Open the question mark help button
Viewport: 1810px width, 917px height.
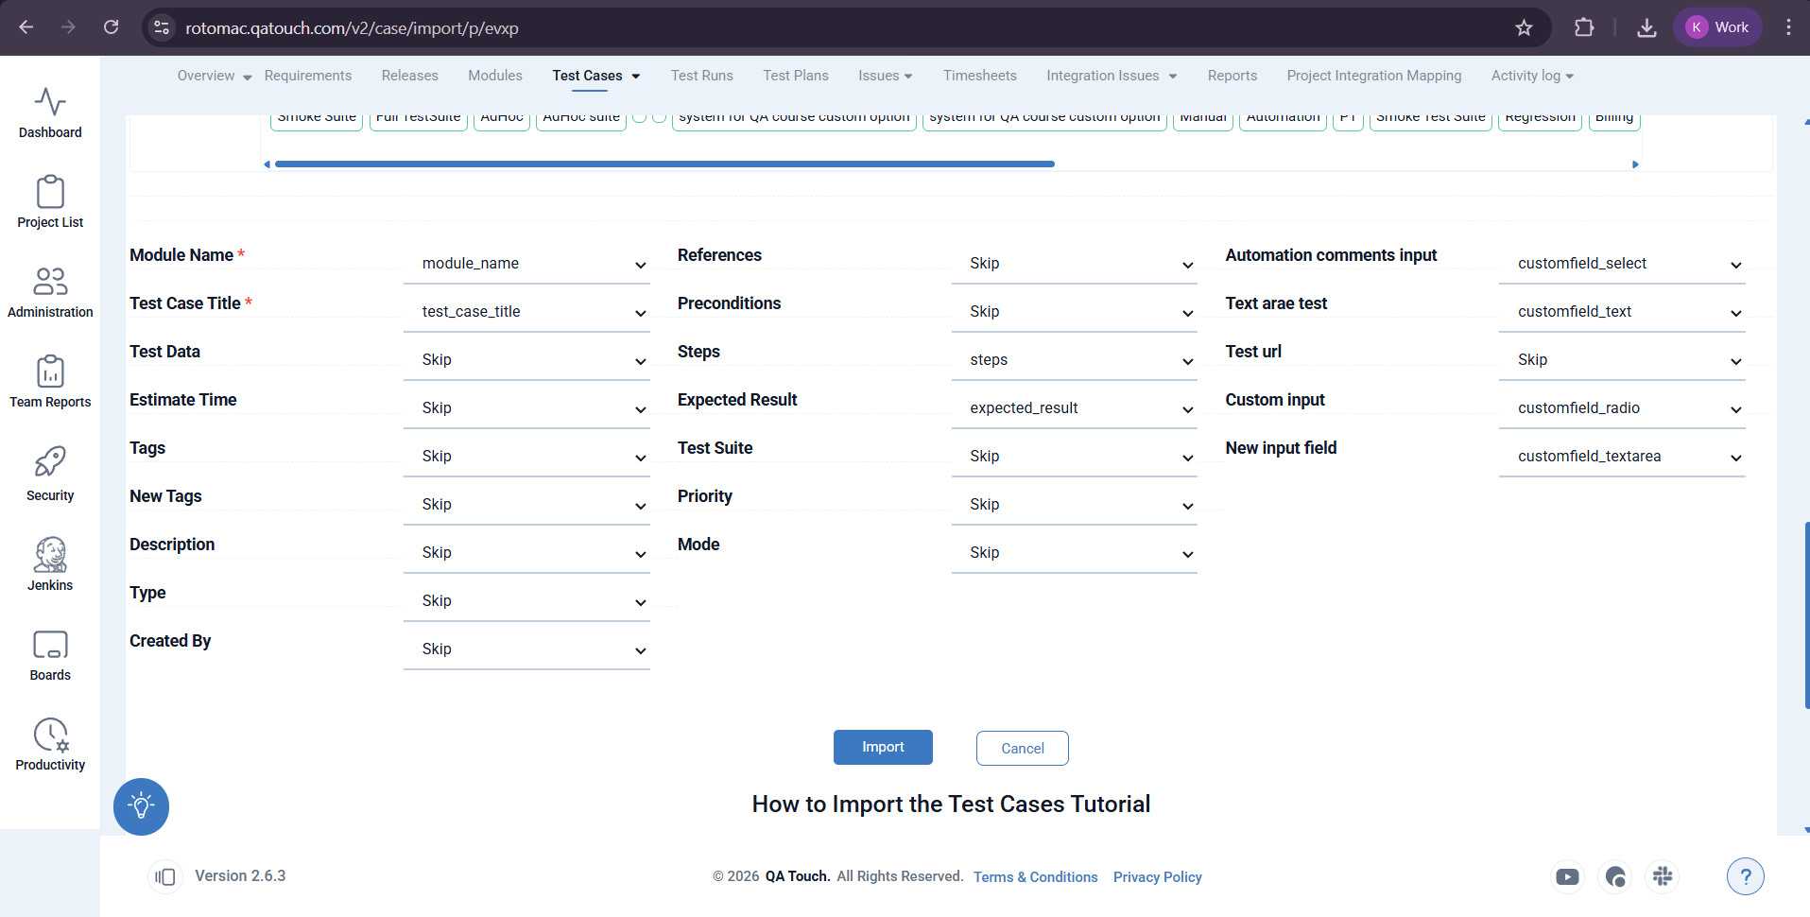pos(1745,876)
